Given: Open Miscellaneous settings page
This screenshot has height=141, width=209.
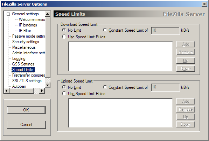Looking at the screenshot, I should tap(24, 47).
